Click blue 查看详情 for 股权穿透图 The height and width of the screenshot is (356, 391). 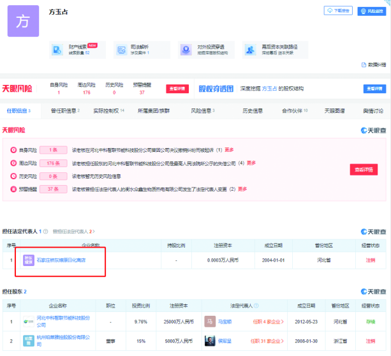point(375,89)
